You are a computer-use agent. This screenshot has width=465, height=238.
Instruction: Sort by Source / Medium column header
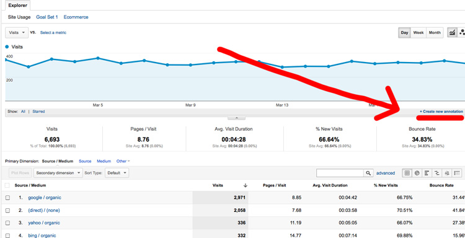[x=30, y=185]
